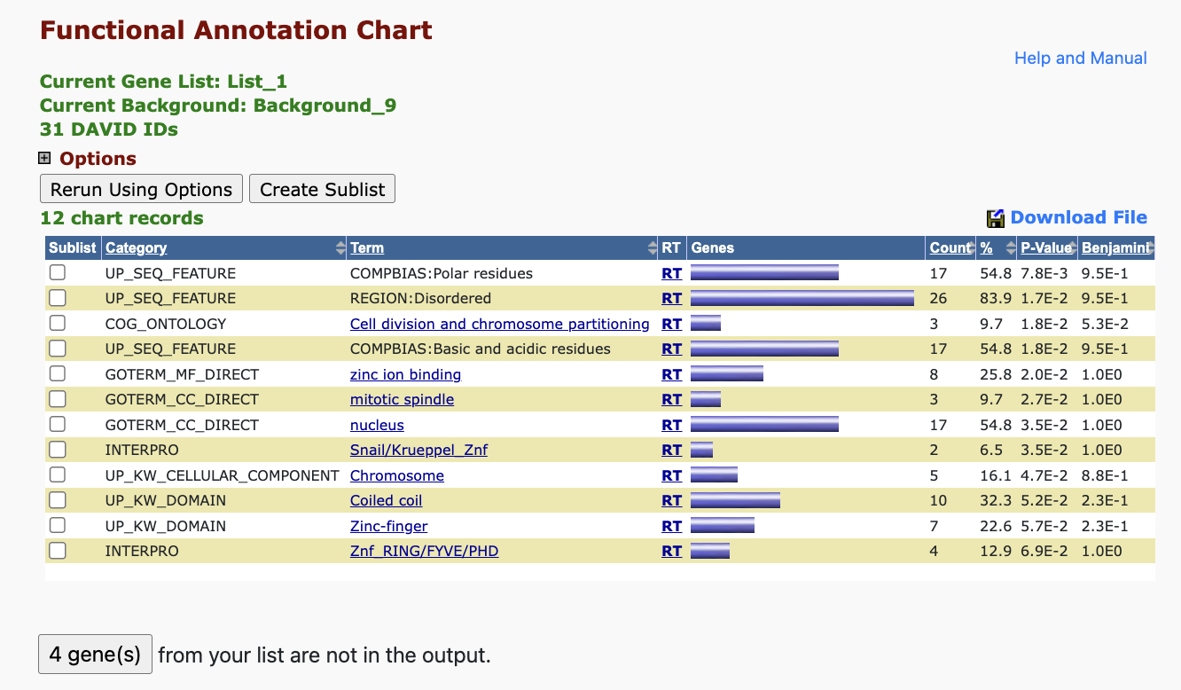Open RT link for mitotic spindle row
Screen dimensions: 1181x690
click(671, 399)
